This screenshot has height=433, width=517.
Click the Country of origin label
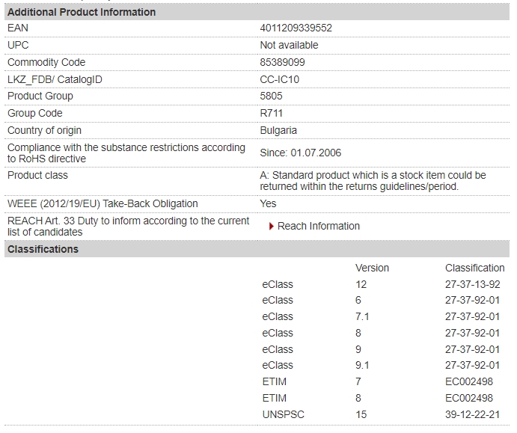(44, 130)
